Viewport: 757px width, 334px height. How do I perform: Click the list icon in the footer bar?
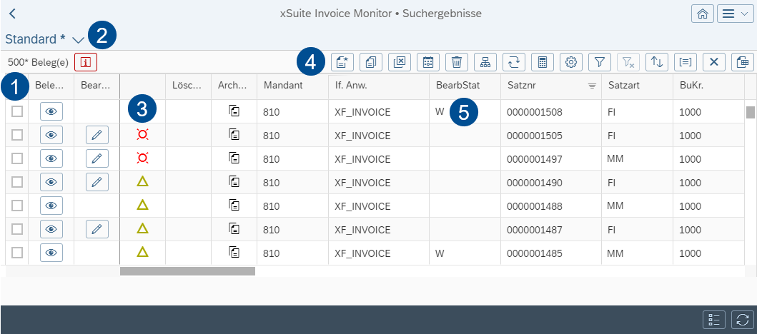click(714, 320)
